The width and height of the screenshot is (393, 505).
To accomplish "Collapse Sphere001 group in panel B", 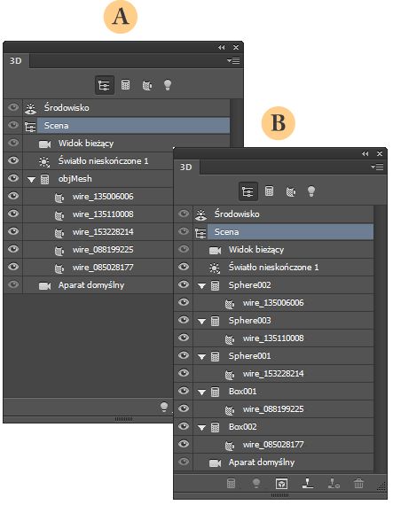I will click(x=201, y=357).
